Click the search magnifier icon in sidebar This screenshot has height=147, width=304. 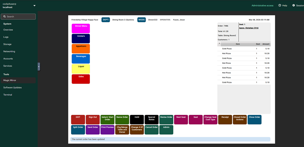(x=4, y=17)
